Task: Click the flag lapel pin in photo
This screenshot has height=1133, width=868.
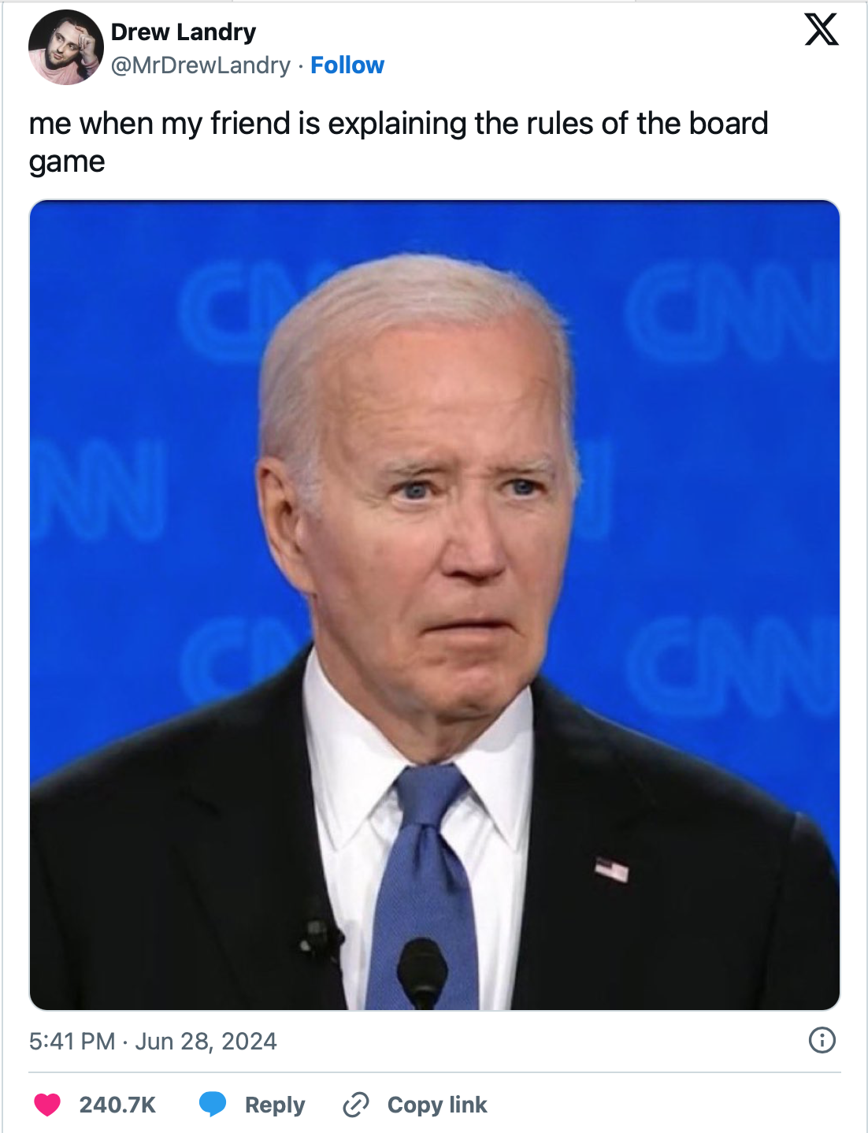Action: pos(612,869)
